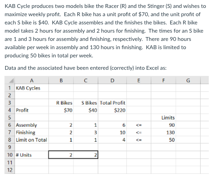Image resolution: width=216 pixels, height=190 pixels.
Task: Select the total bikes limit cell 50
Action: coord(163,140)
